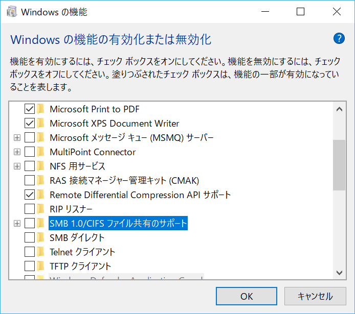Click folder icon beside MultiPoint Connector
Viewport: 355px width, 314px height.
[40, 152]
